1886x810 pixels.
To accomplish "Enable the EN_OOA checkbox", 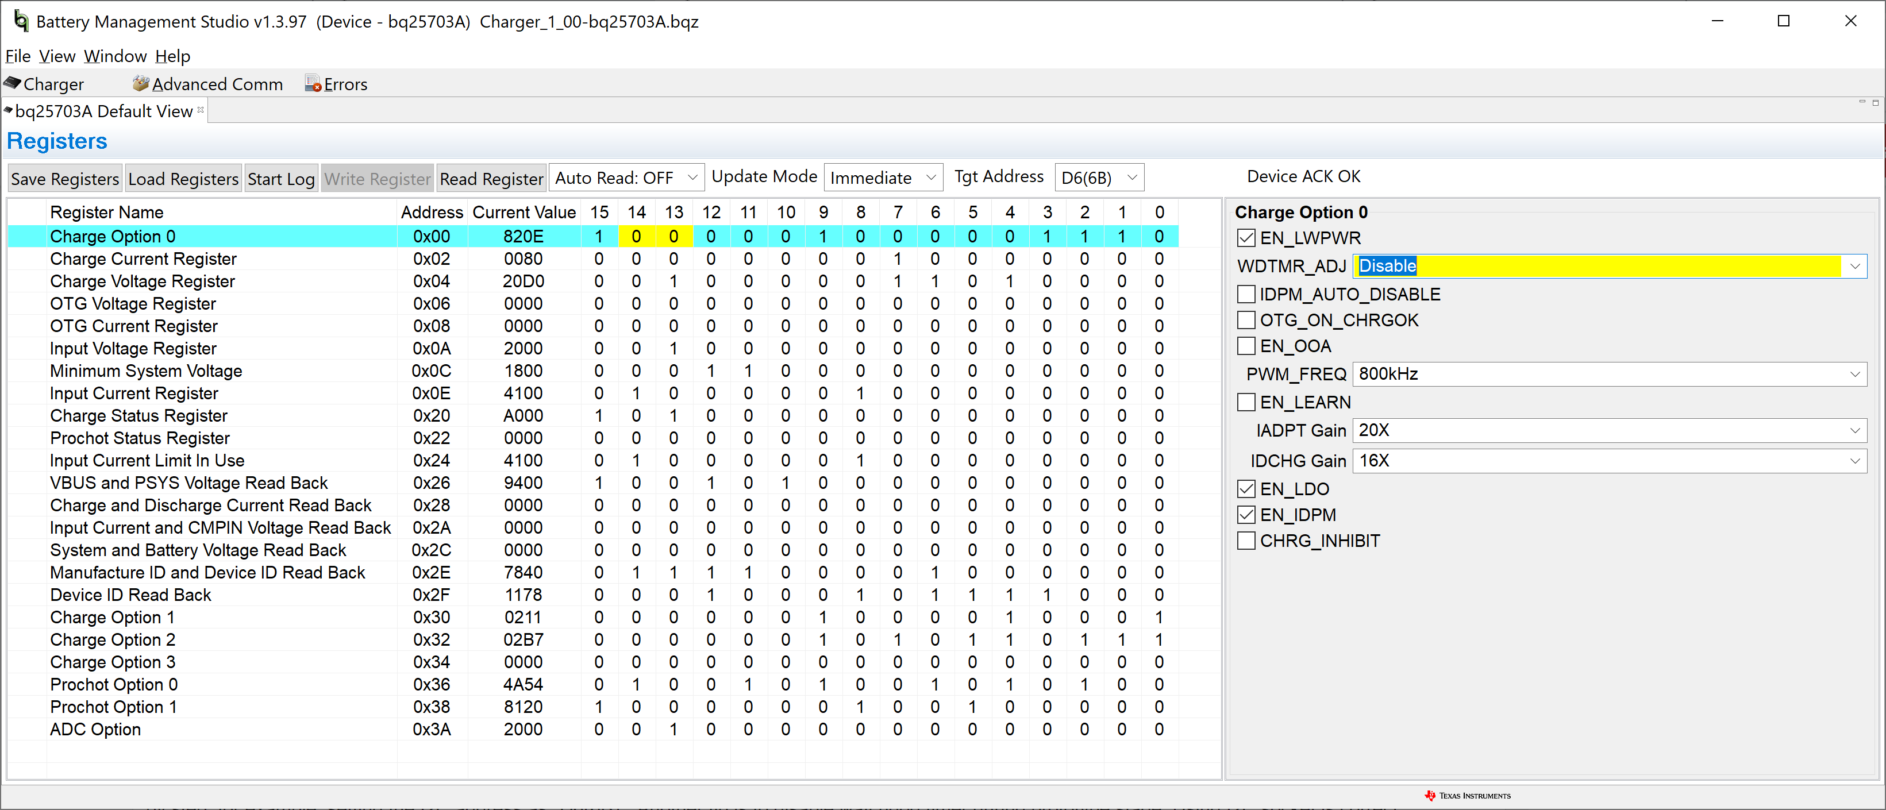I will coord(1246,345).
